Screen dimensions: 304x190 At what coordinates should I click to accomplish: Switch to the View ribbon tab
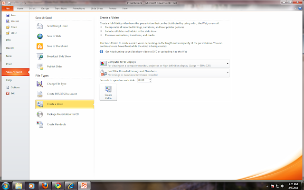click(x=125, y=9)
